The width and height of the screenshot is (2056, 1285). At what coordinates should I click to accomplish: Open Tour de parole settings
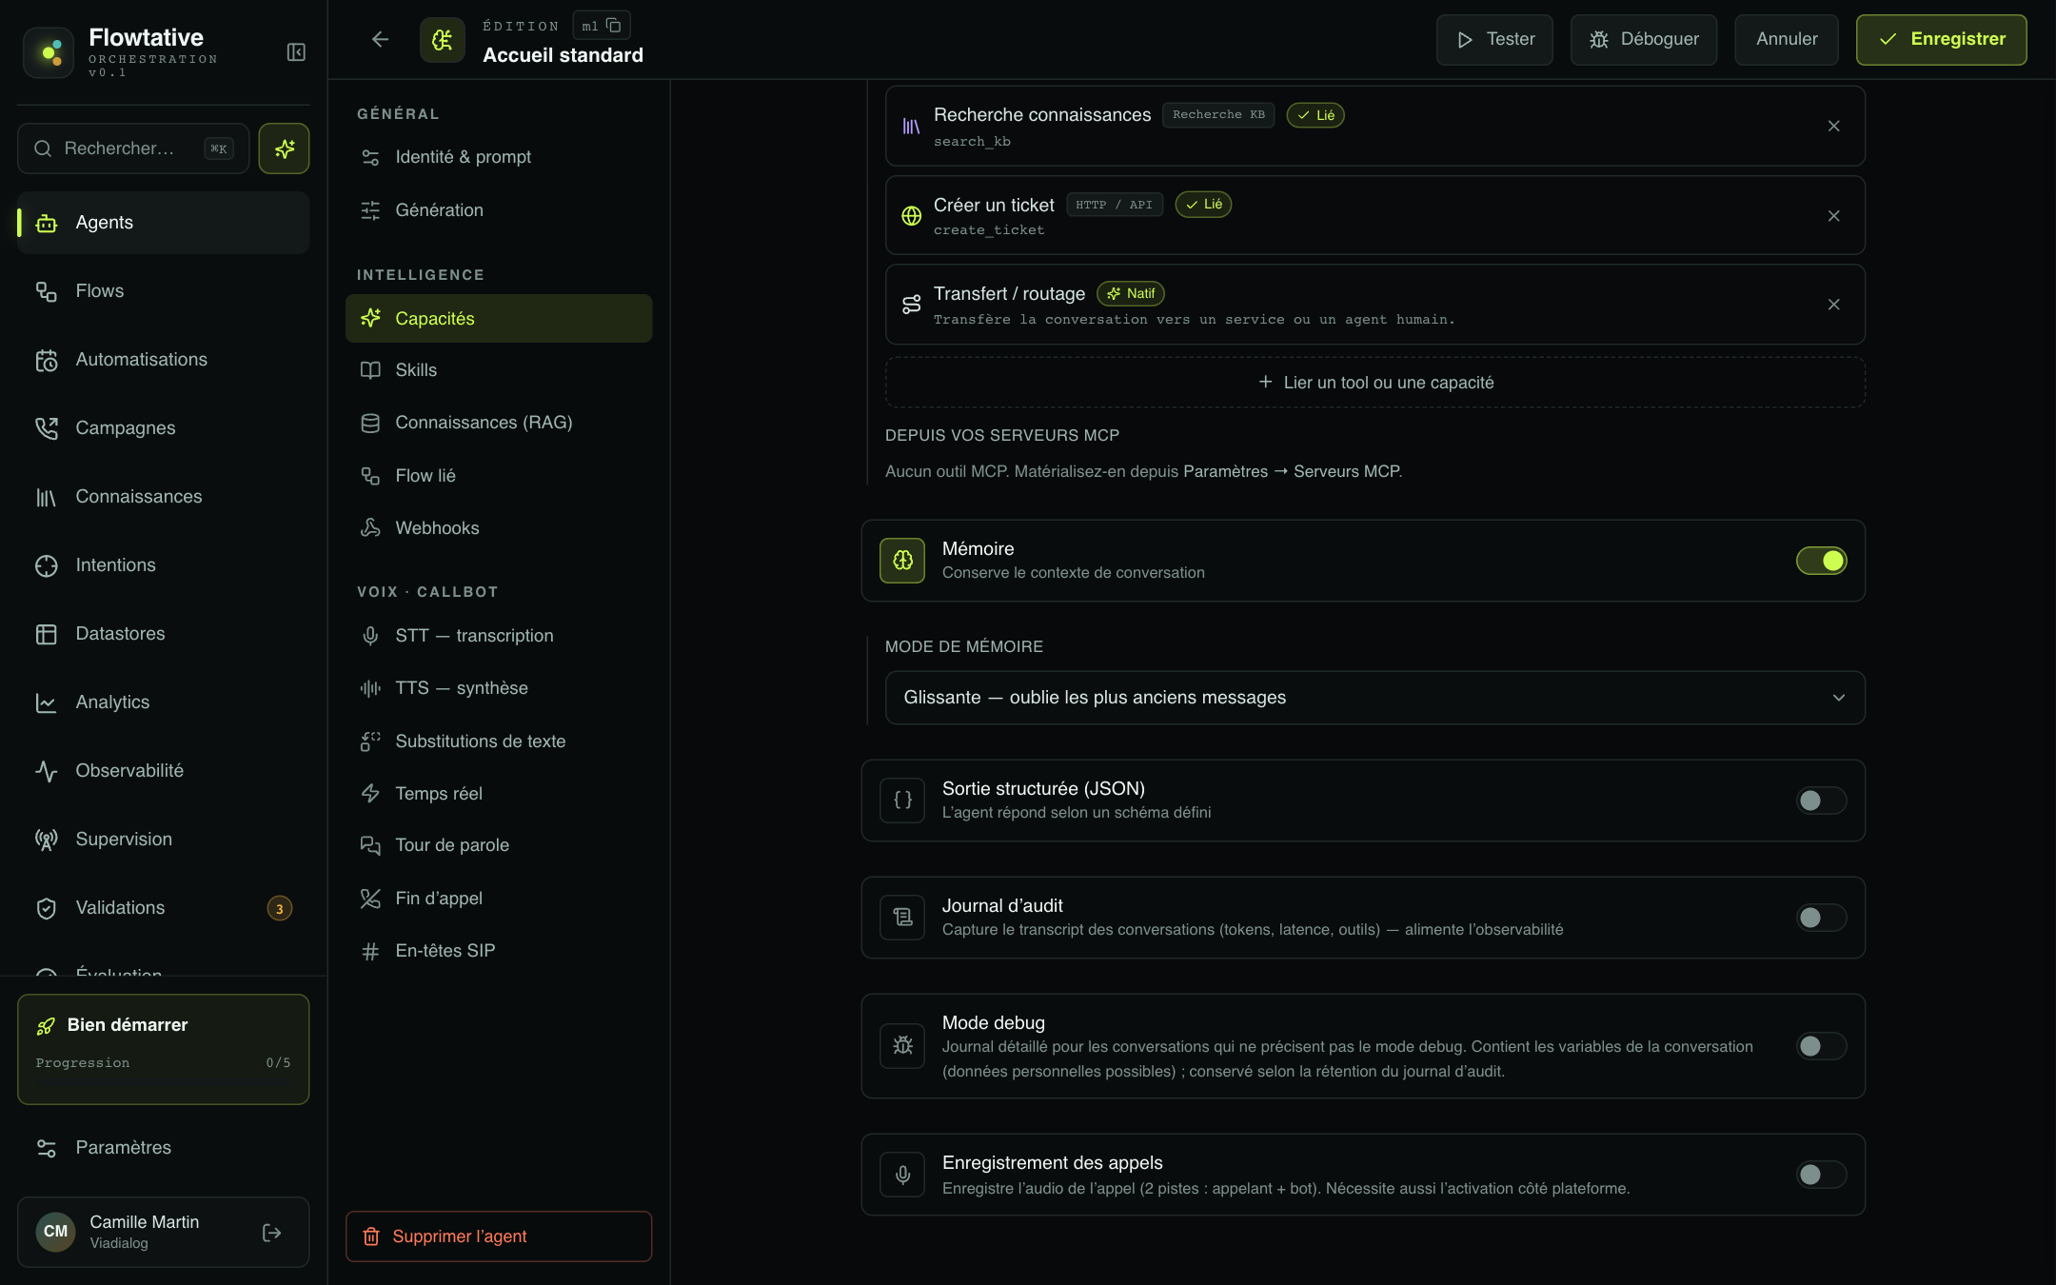pos(499,845)
